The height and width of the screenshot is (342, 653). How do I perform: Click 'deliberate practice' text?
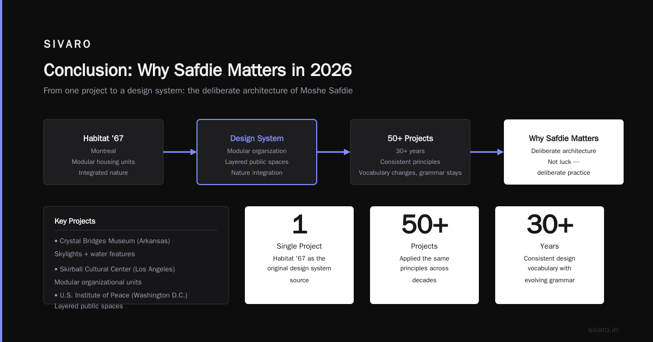(564, 173)
